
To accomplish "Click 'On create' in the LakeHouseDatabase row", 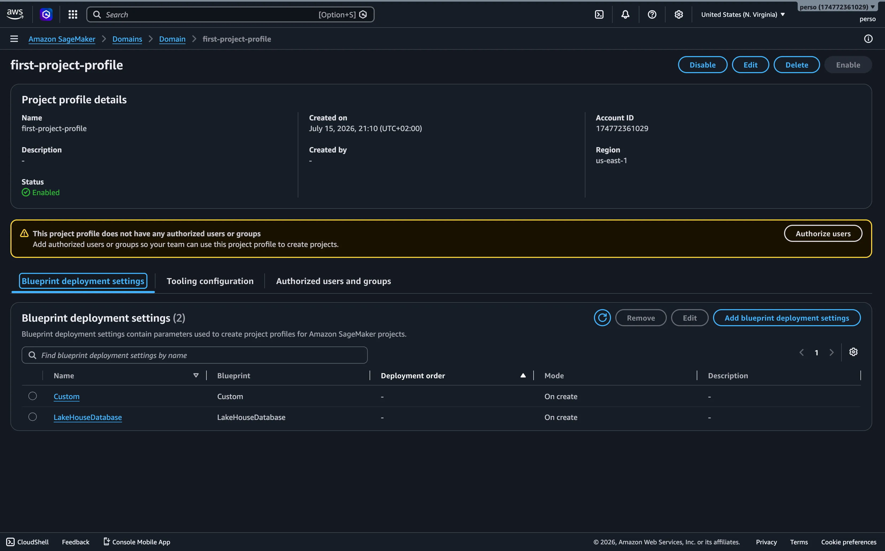I will tap(561, 417).
